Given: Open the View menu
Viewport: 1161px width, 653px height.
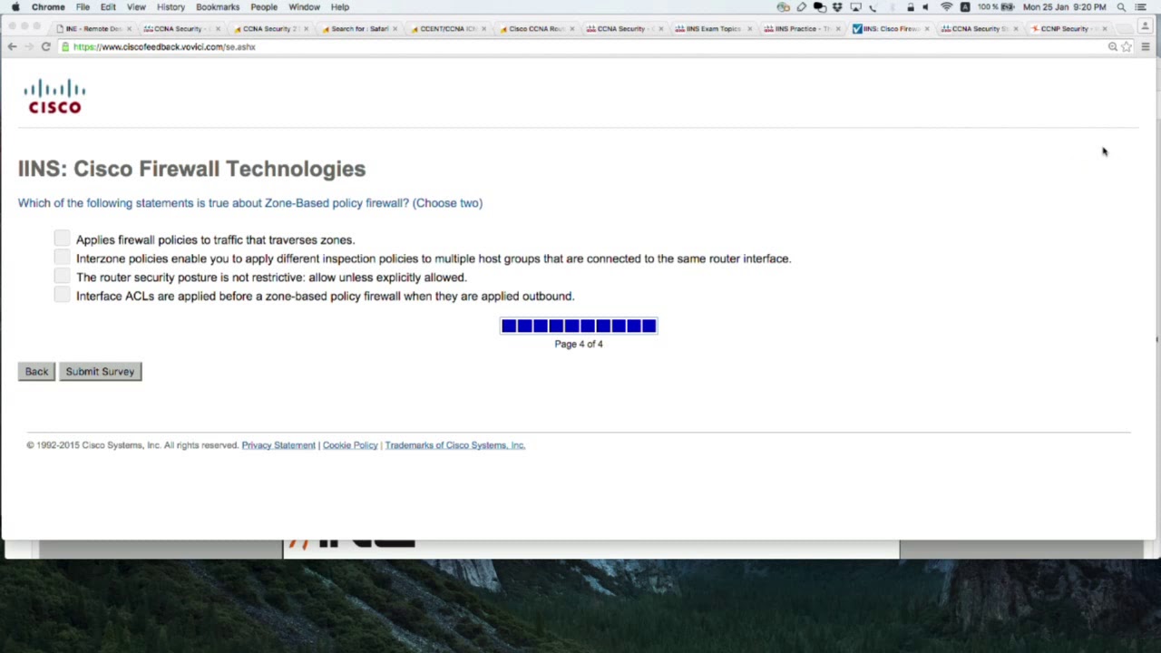Looking at the screenshot, I should click(136, 7).
